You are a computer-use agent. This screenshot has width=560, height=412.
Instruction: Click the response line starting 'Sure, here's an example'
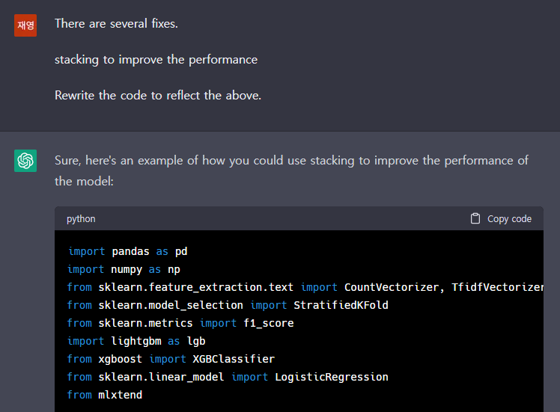[x=291, y=161]
